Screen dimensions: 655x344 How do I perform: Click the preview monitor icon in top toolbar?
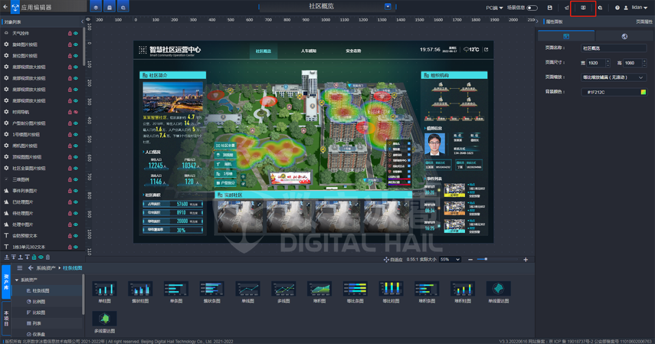[583, 7]
